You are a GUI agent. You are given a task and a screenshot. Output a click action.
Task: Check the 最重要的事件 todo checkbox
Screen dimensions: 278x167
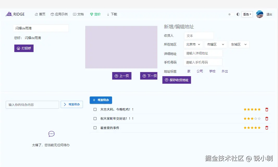point(95,128)
